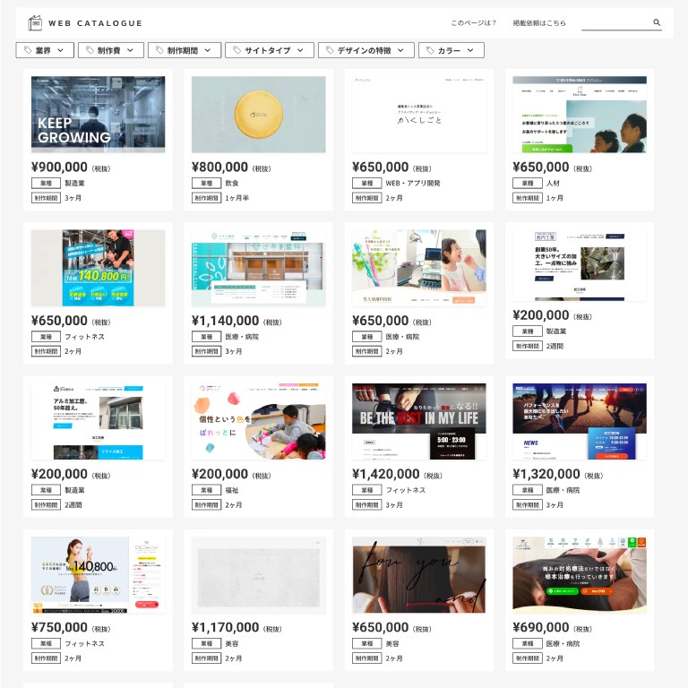Open the 人材 site thumbnail with two women

(580, 114)
